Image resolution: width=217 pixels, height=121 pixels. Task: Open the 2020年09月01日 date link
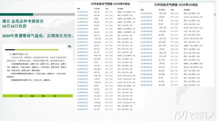click(x=82, y=12)
